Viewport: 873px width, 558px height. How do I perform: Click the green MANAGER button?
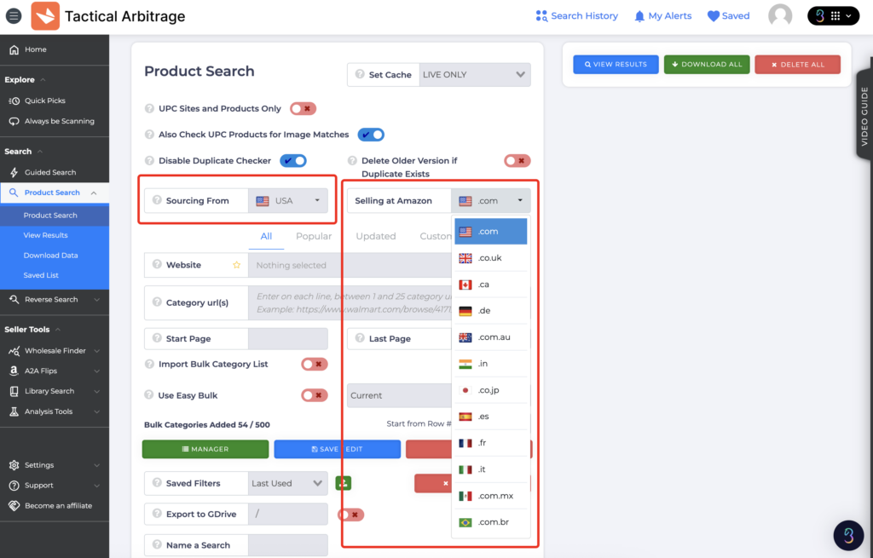205,449
